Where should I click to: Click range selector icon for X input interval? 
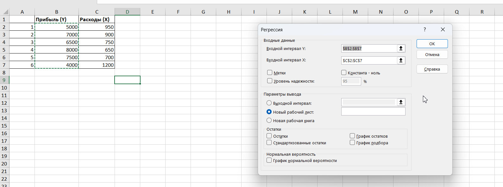tap(401, 60)
